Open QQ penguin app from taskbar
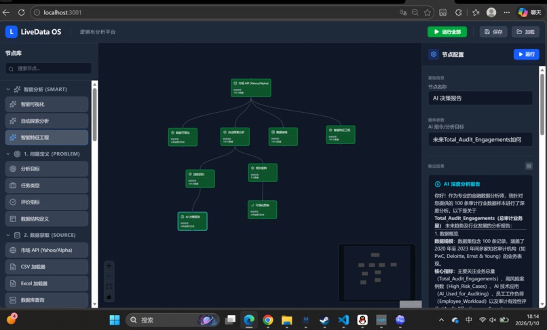 pyautogui.click(x=362, y=320)
